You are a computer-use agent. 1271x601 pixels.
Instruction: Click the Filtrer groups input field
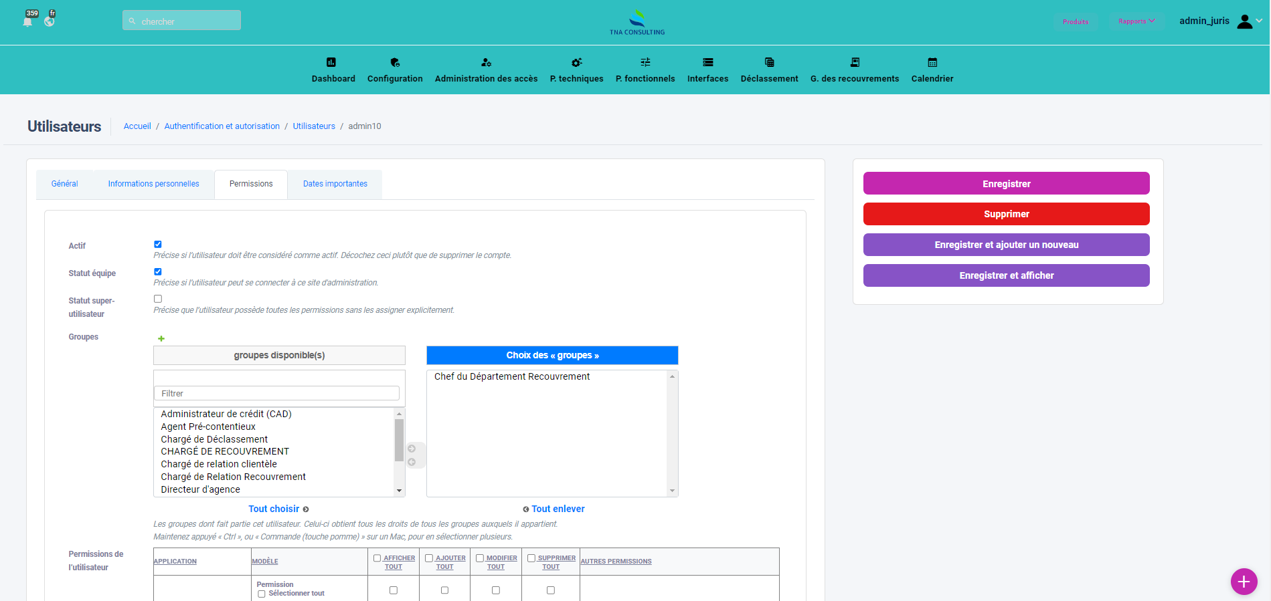(276, 393)
